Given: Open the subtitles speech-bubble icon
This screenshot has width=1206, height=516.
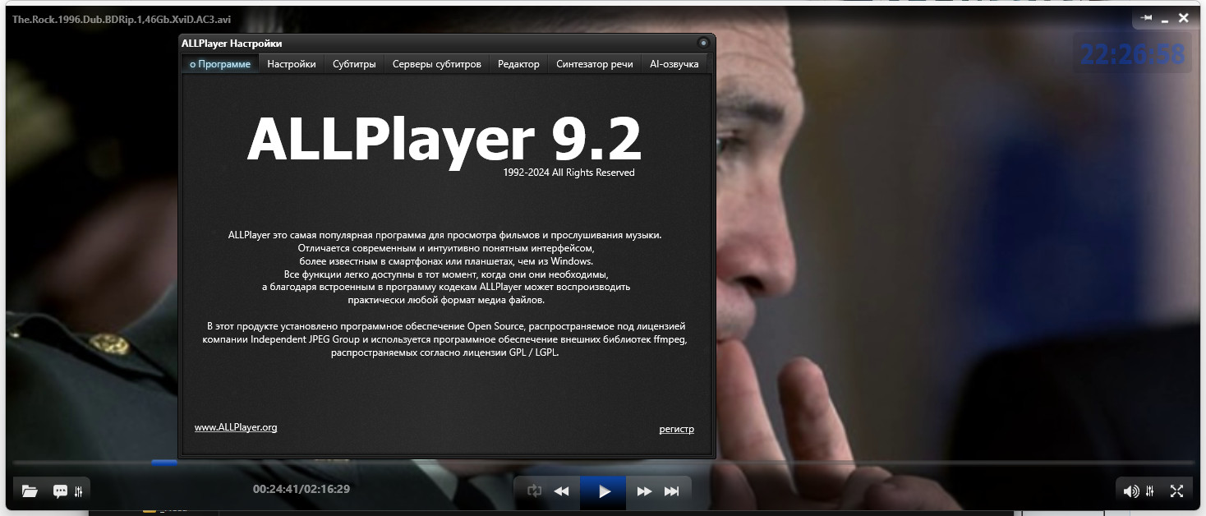Looking at the screenshot, I should tap(60, 491).
